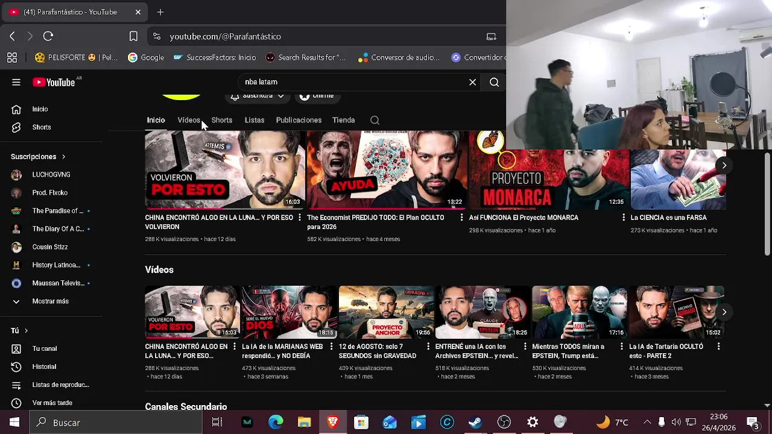The height and width of the screenshot is (434, 772).
Task: Open the YouTube hamburger guide menu
Action: point(16,83)
